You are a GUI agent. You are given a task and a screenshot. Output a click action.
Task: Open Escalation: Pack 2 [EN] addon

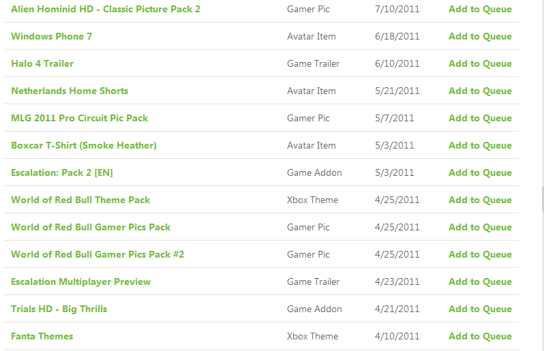62,172
